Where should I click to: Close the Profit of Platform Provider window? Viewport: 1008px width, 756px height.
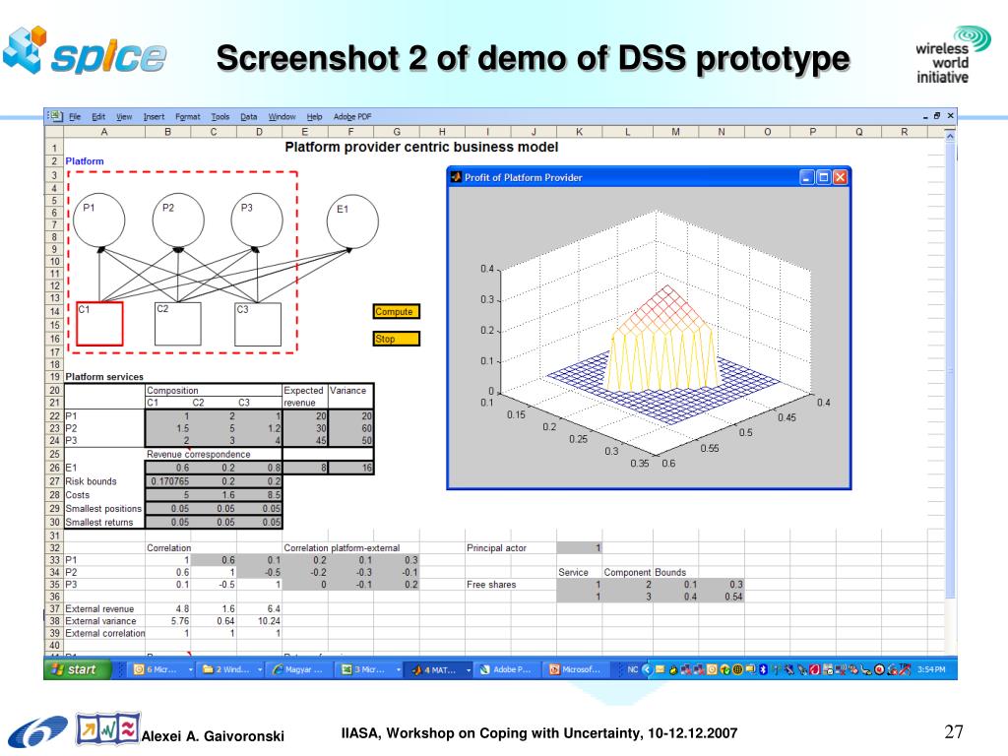[840, 177]
